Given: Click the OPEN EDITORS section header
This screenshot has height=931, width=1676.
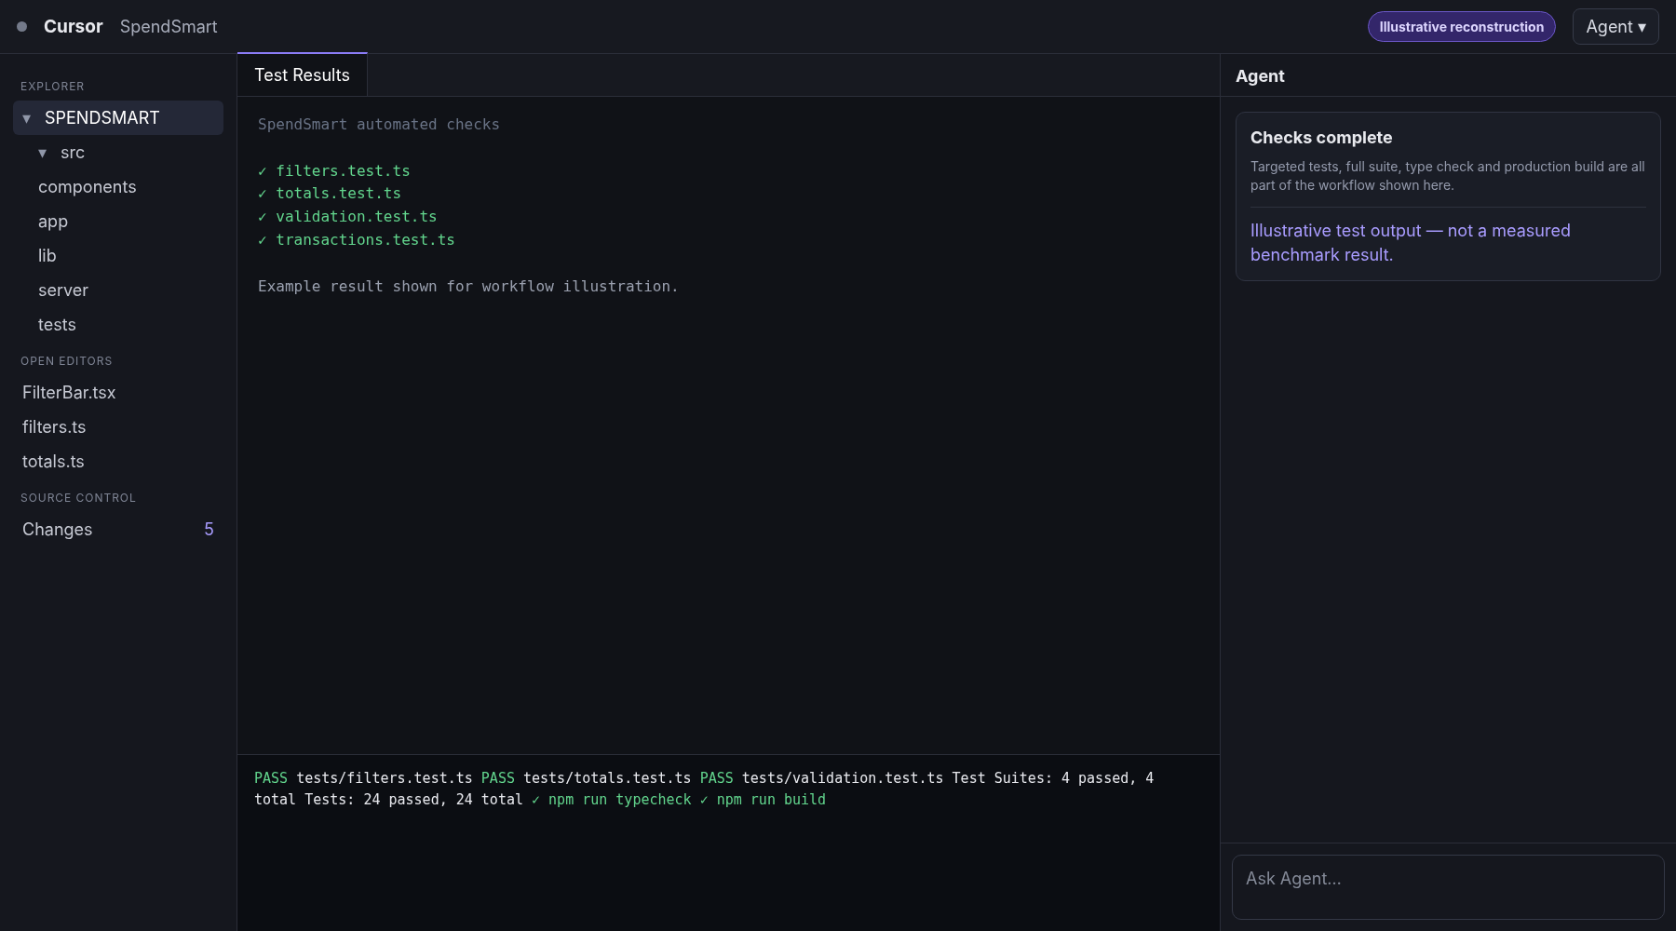Looking at the screenshot, I should pos(66,361).
